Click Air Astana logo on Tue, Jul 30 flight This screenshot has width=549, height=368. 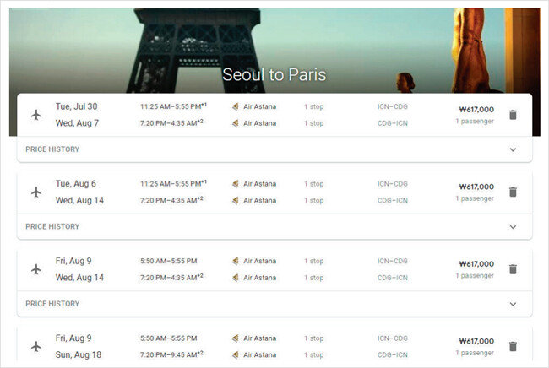(x=236, y=106)
